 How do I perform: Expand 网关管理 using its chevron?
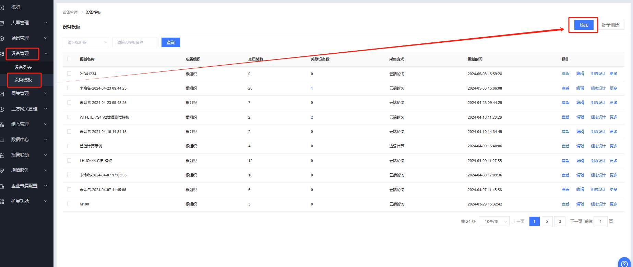click(46, 93)
